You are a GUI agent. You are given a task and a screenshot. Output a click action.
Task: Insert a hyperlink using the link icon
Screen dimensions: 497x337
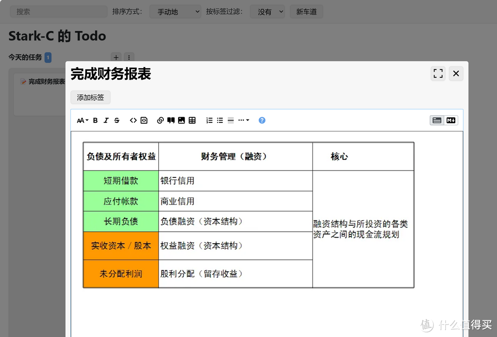click(160, 120)
